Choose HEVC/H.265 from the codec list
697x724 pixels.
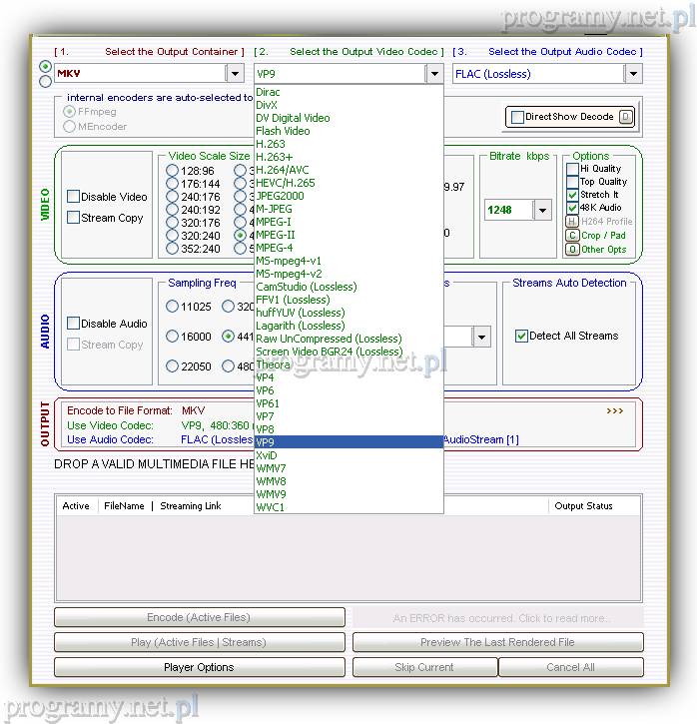(286, 183)
